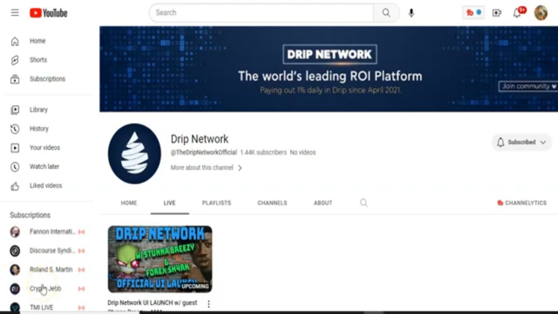Switch to the ABOUT tab

pos(323,203)
